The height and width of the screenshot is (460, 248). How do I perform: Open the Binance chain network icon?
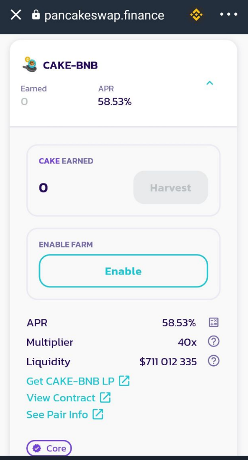pos(196,15)
